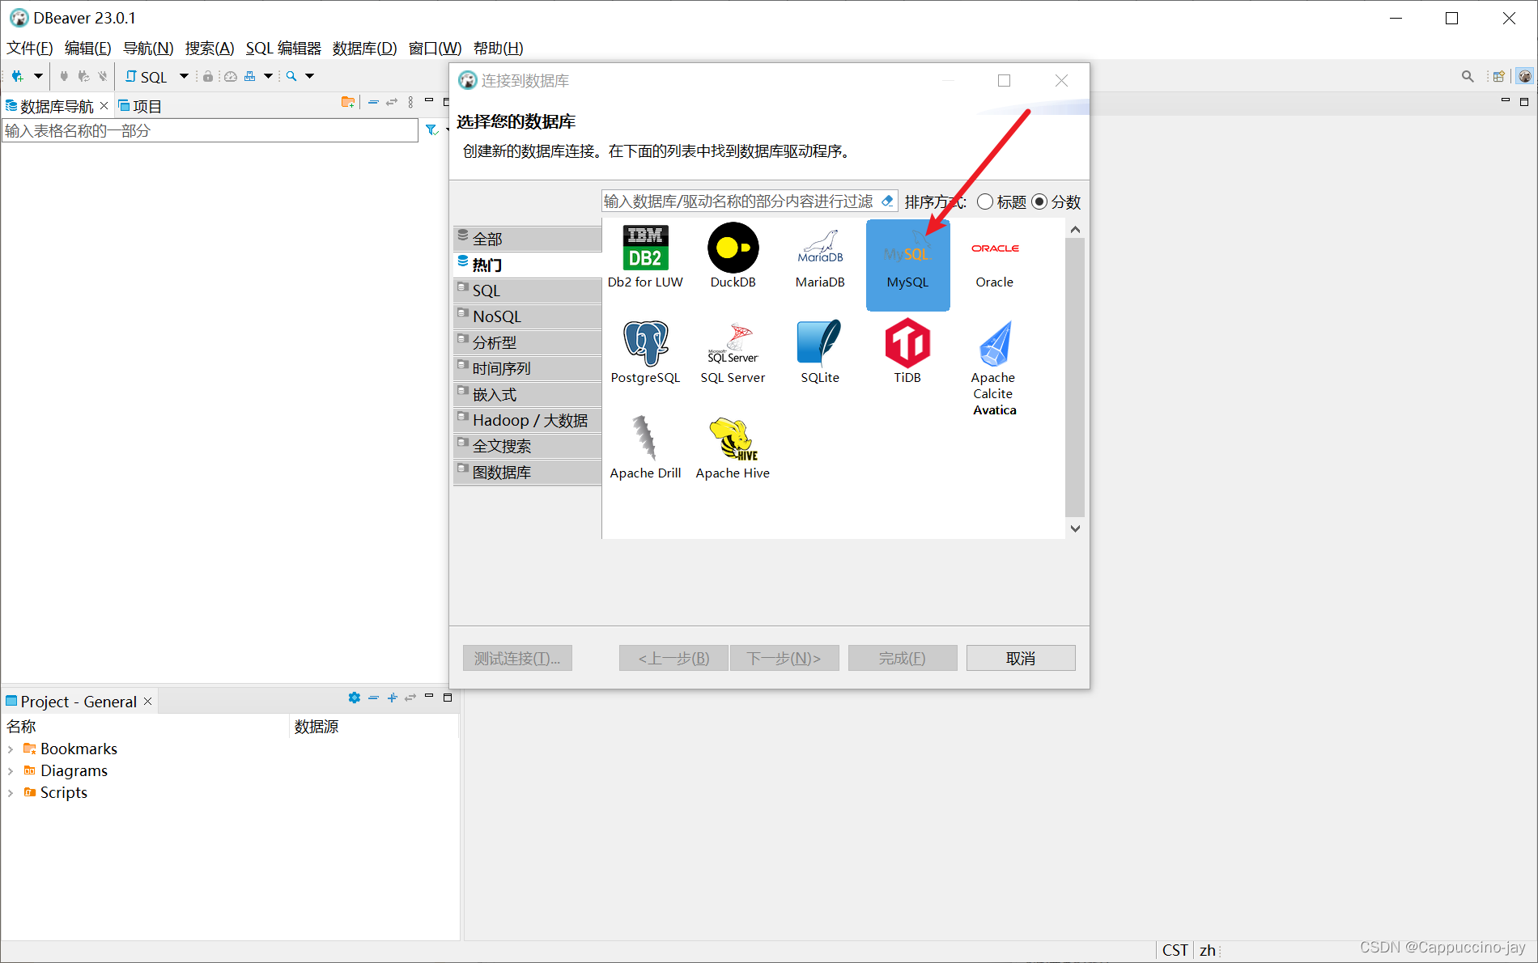Image resolution: width=1538 pixels, height=963 pixels.
Task: Select the Hadoop / 大数据 category
Action: (528, 420)
